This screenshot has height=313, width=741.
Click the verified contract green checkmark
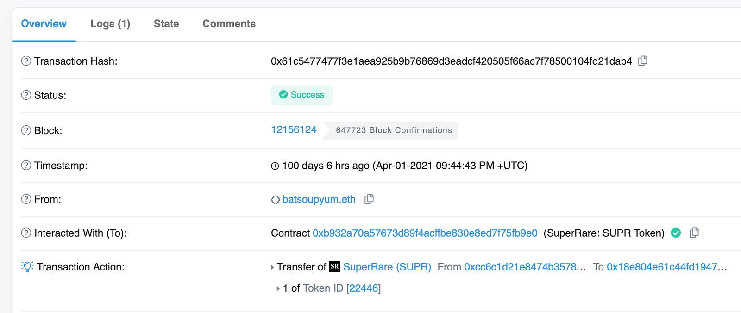point(676,233)
